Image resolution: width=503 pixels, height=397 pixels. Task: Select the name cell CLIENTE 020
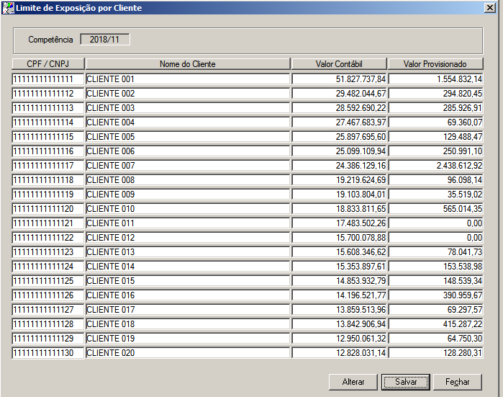pyautogui.click(x=188, y=353)
